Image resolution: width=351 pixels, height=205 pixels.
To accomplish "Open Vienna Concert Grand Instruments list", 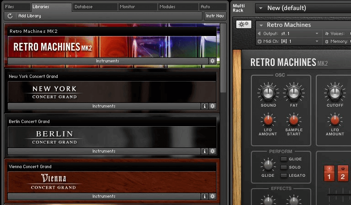I will click(x=104, y=196).
